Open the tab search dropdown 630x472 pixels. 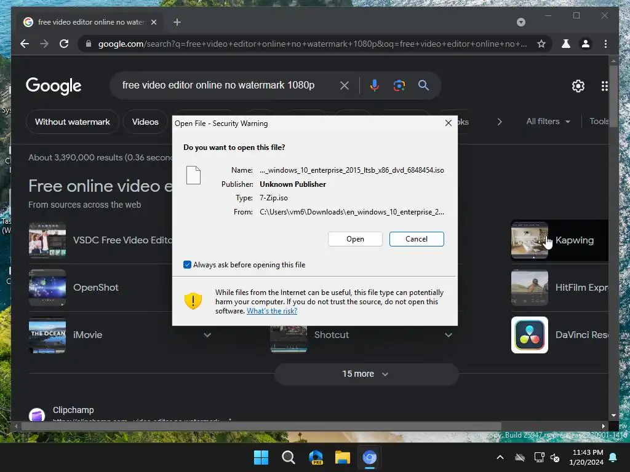(x=520, y=22)
